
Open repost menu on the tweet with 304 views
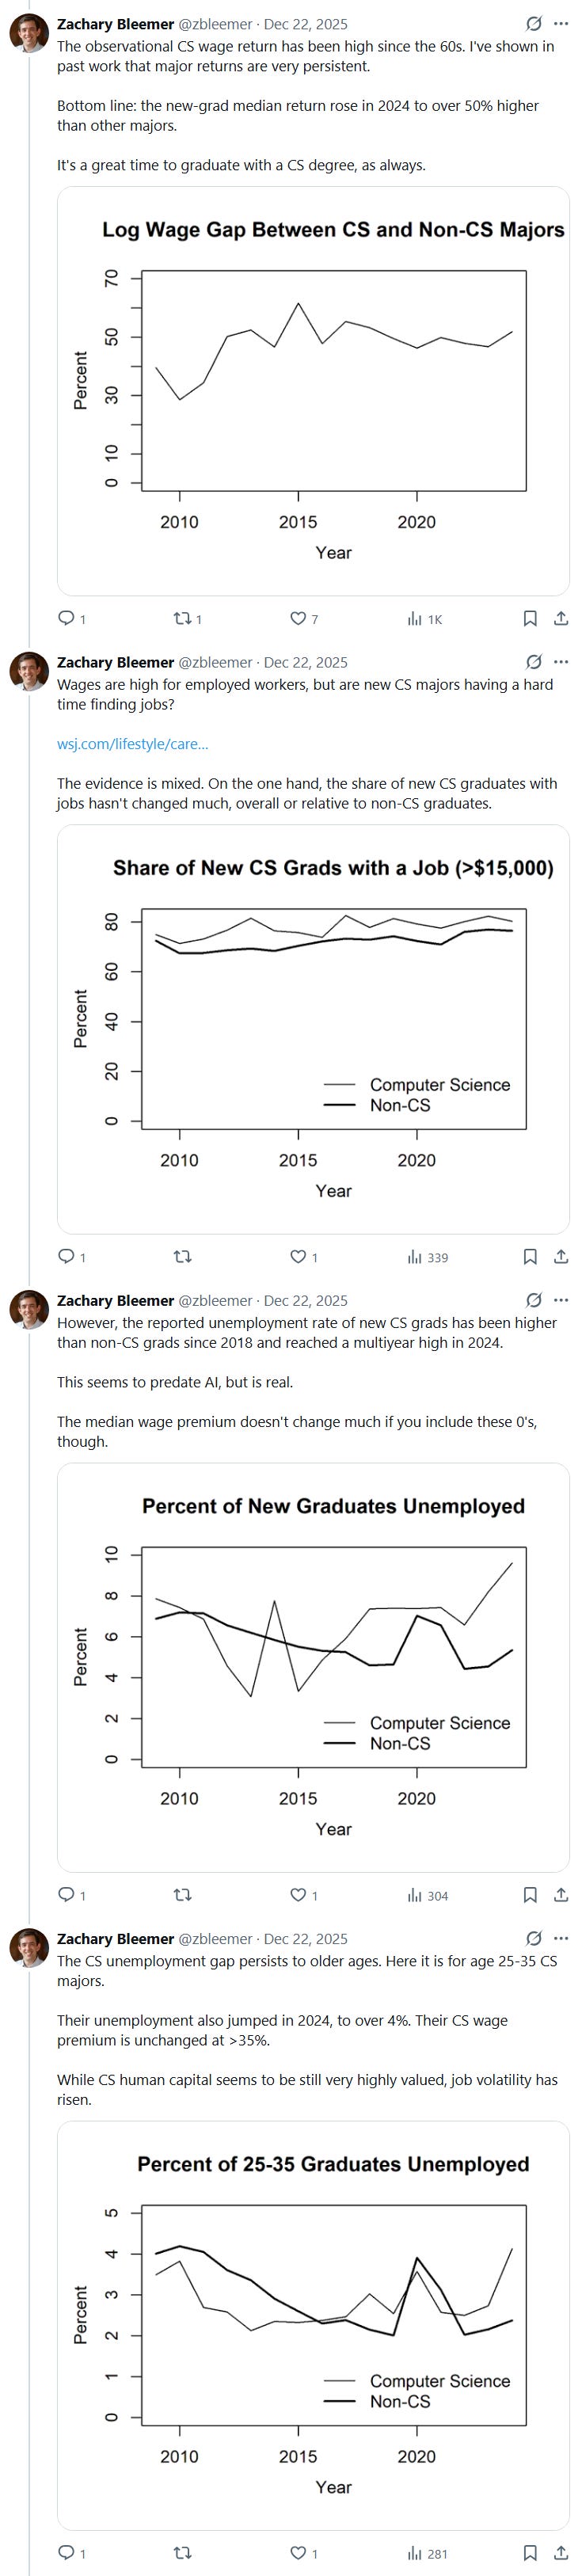(x=183, y=1895)
